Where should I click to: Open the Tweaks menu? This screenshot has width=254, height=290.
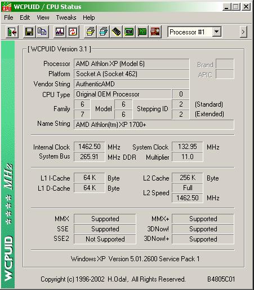pyautogui.click(x=66, y=17)
